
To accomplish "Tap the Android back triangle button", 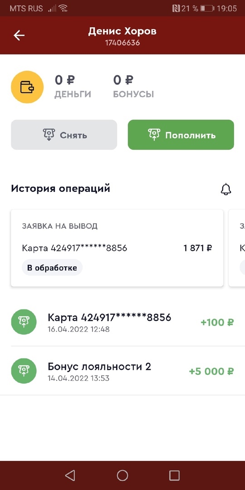I will [x=70, y=475].
